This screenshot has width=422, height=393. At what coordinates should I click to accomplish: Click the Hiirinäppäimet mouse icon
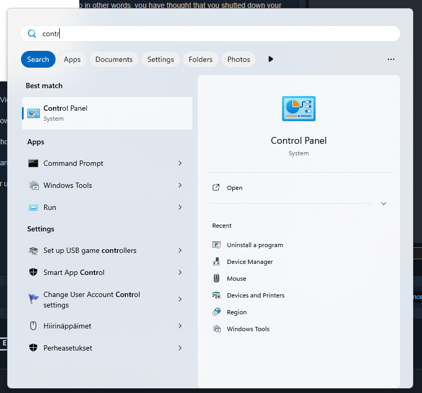point(34,326)
